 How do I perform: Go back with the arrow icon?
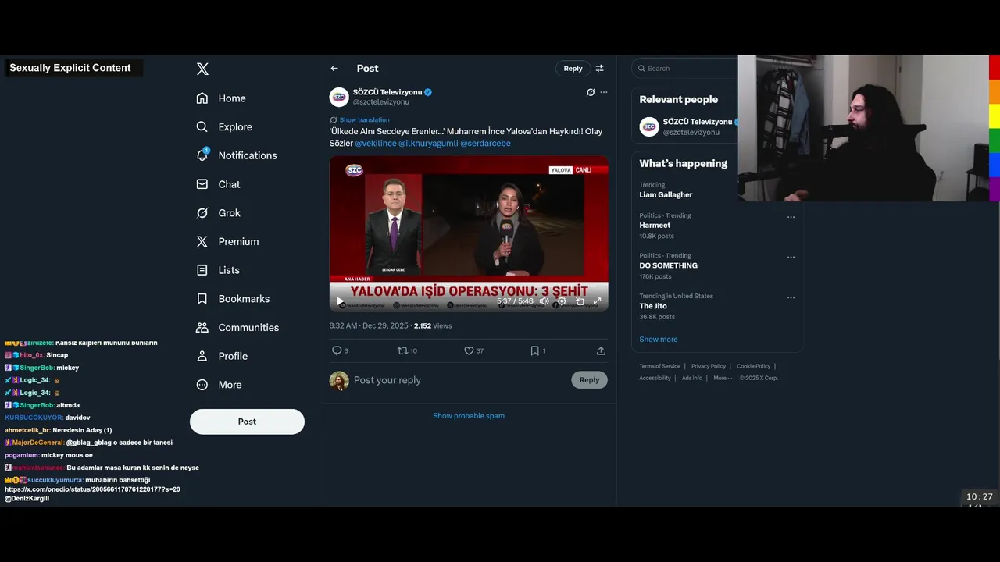(x=334, y=69)
